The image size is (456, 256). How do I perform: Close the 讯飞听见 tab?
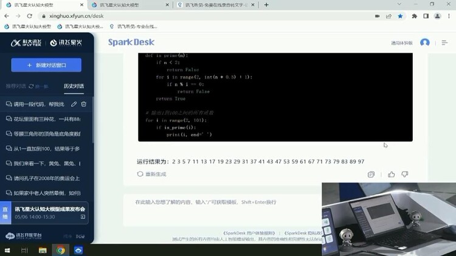coord(253,5)
